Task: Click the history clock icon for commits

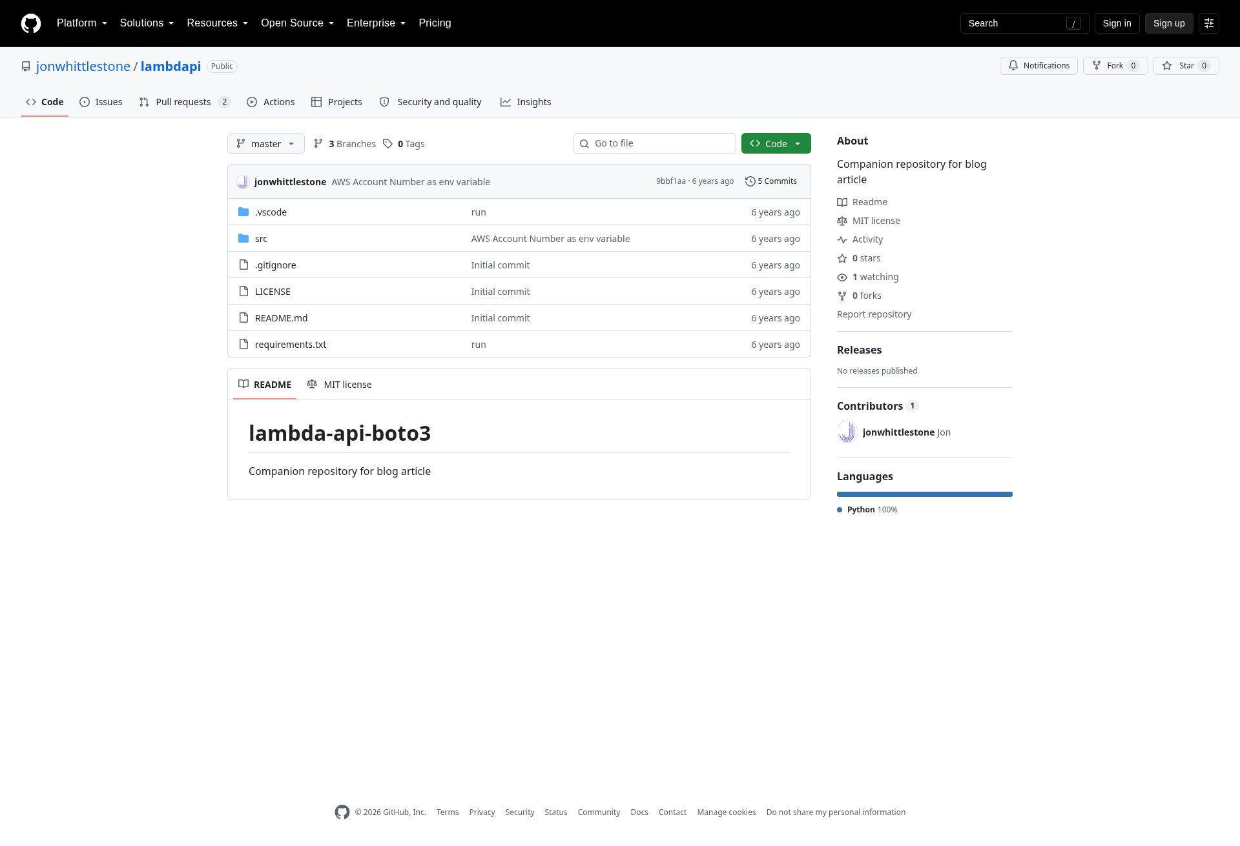Action: [x=750, y=181]
